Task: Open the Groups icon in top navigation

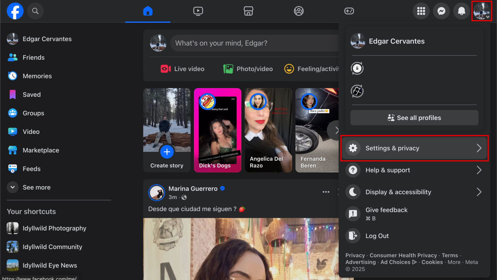Action: click(299, 11)
